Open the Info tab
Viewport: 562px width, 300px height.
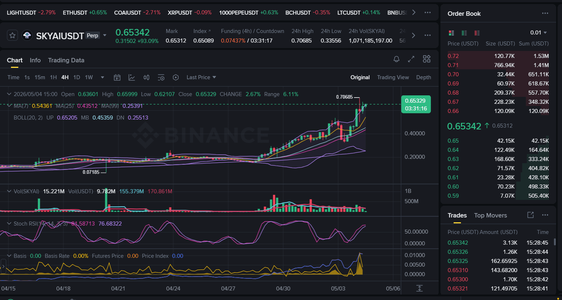[35, 60]
